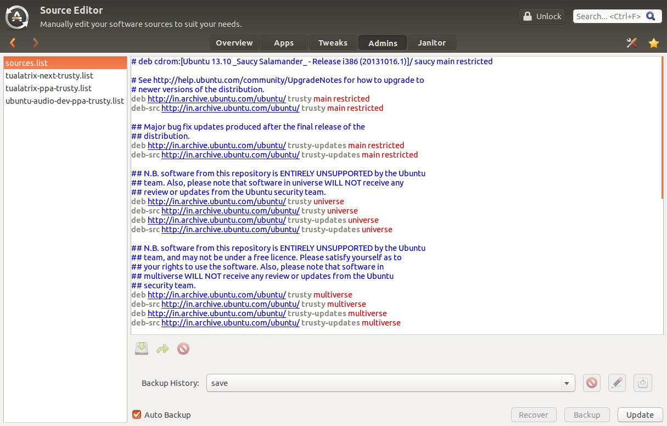Viewport: 667px width, 426px height.
Task: Click the Ubuntu Tweak logo icon
Action: (x=17, y=17)
